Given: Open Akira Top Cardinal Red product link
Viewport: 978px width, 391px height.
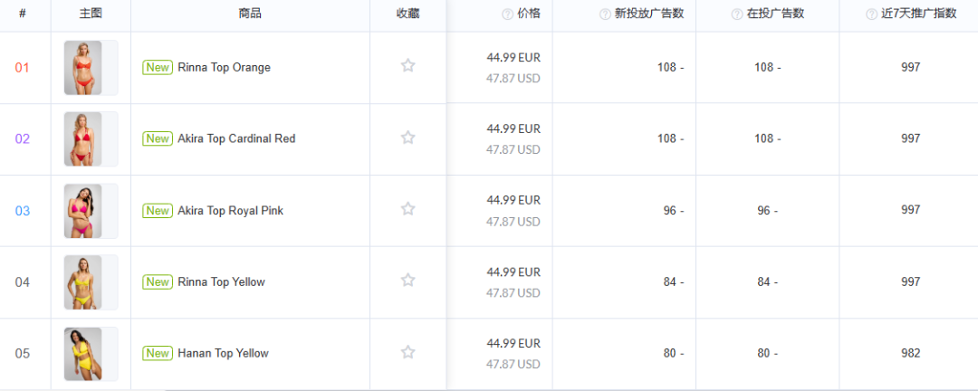Looking at the screenshot, I should 236,138.
